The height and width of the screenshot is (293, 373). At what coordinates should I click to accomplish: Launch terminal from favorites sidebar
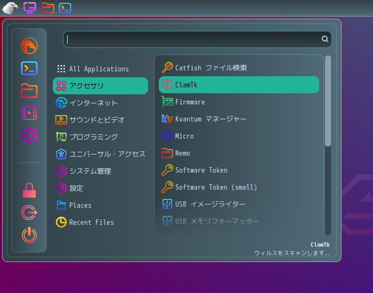pos(29,68)
